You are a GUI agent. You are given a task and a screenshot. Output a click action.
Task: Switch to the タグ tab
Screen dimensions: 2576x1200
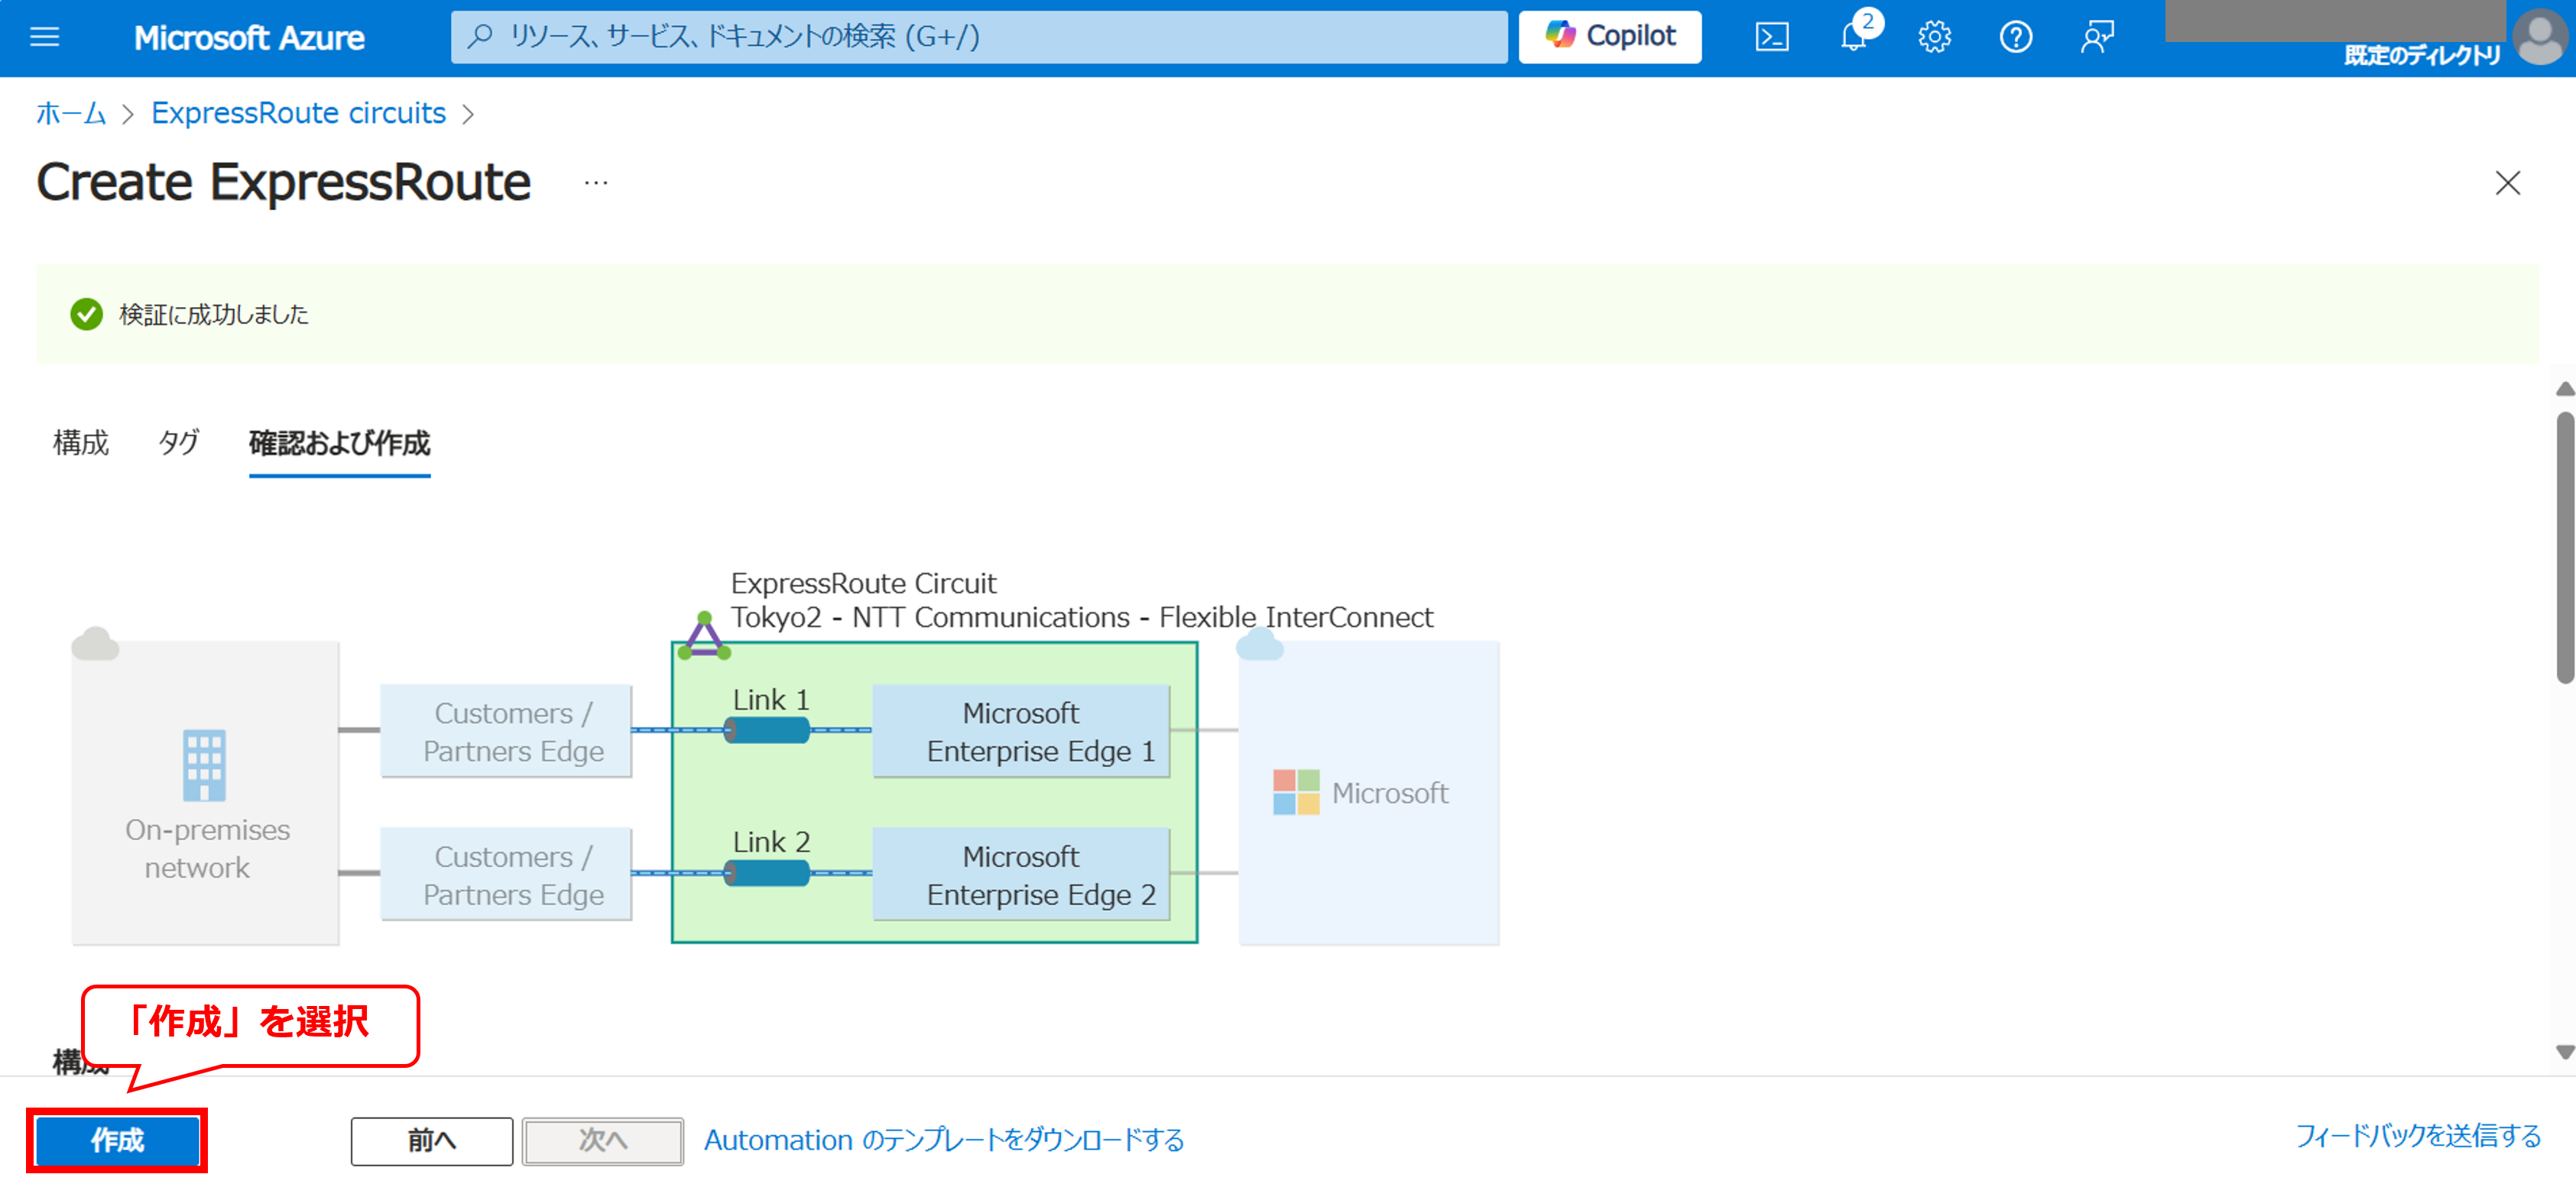pos(178,442)
